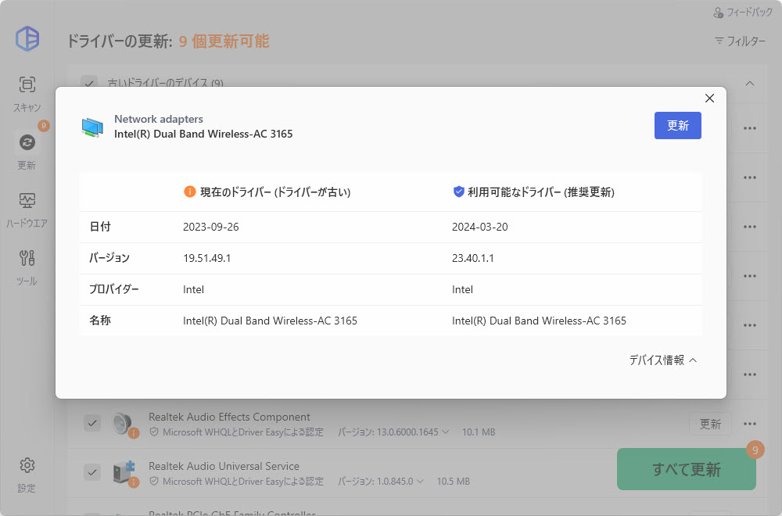Select available version 23.40.1.1
The width and height of the screenshot is (782, 516).
473,258
